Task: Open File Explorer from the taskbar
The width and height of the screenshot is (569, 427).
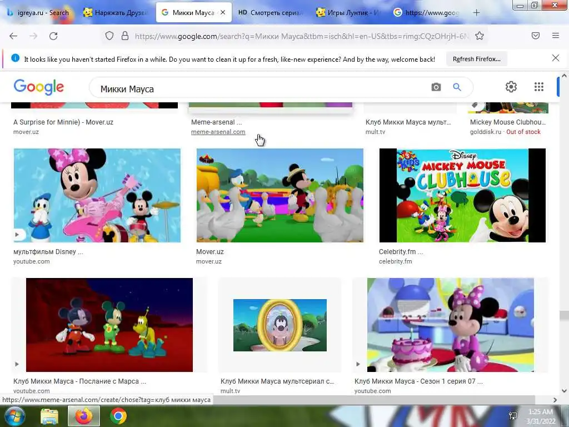Action: pyautogui.click(x=49, y=416)
